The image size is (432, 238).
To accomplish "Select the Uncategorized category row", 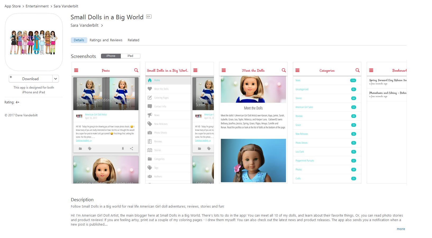I will click(x=327, y=89).
